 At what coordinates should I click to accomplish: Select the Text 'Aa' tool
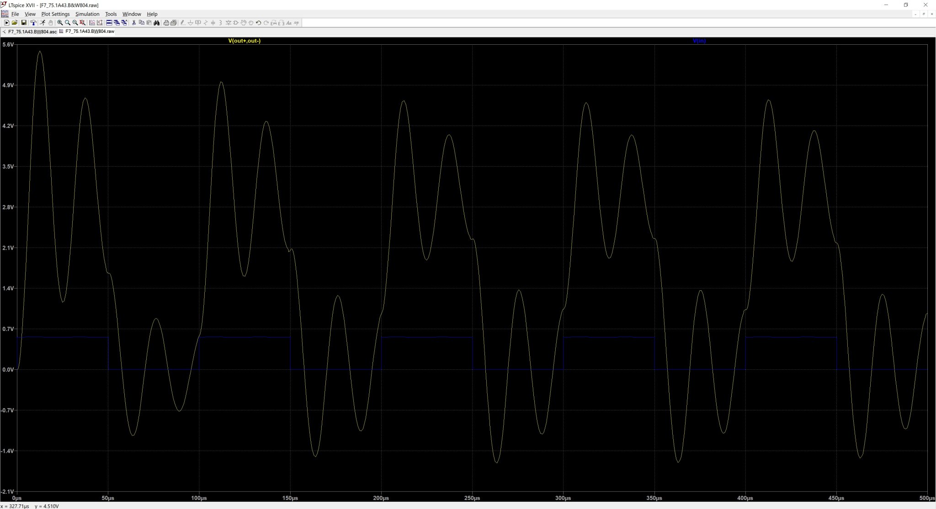pyautogui.click(x=289, y=23)
